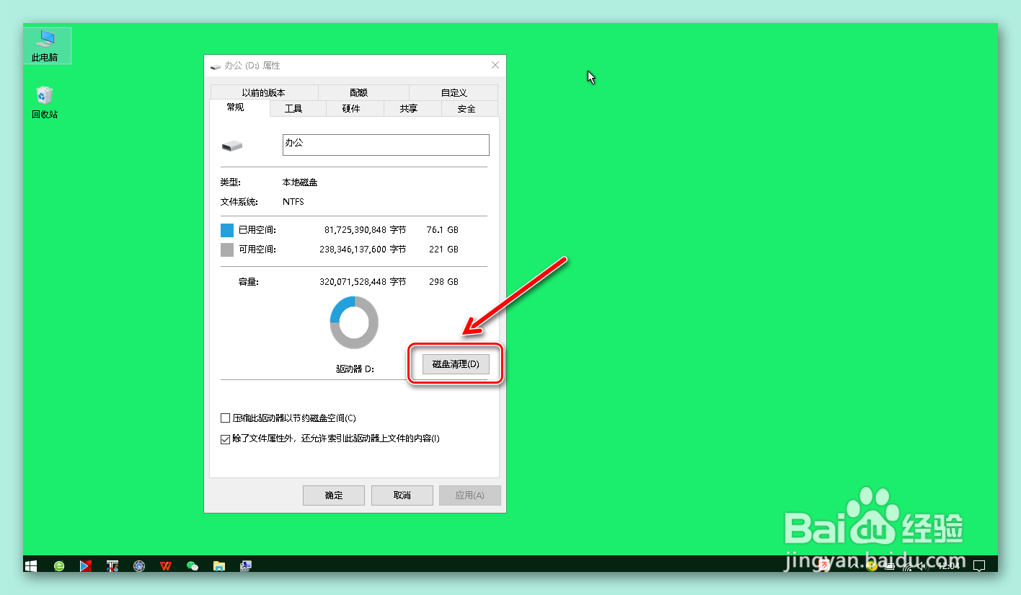Viewport: 1021px width, 595px height.
Task: Open the Windows Start menu
Action: (30, 566)
